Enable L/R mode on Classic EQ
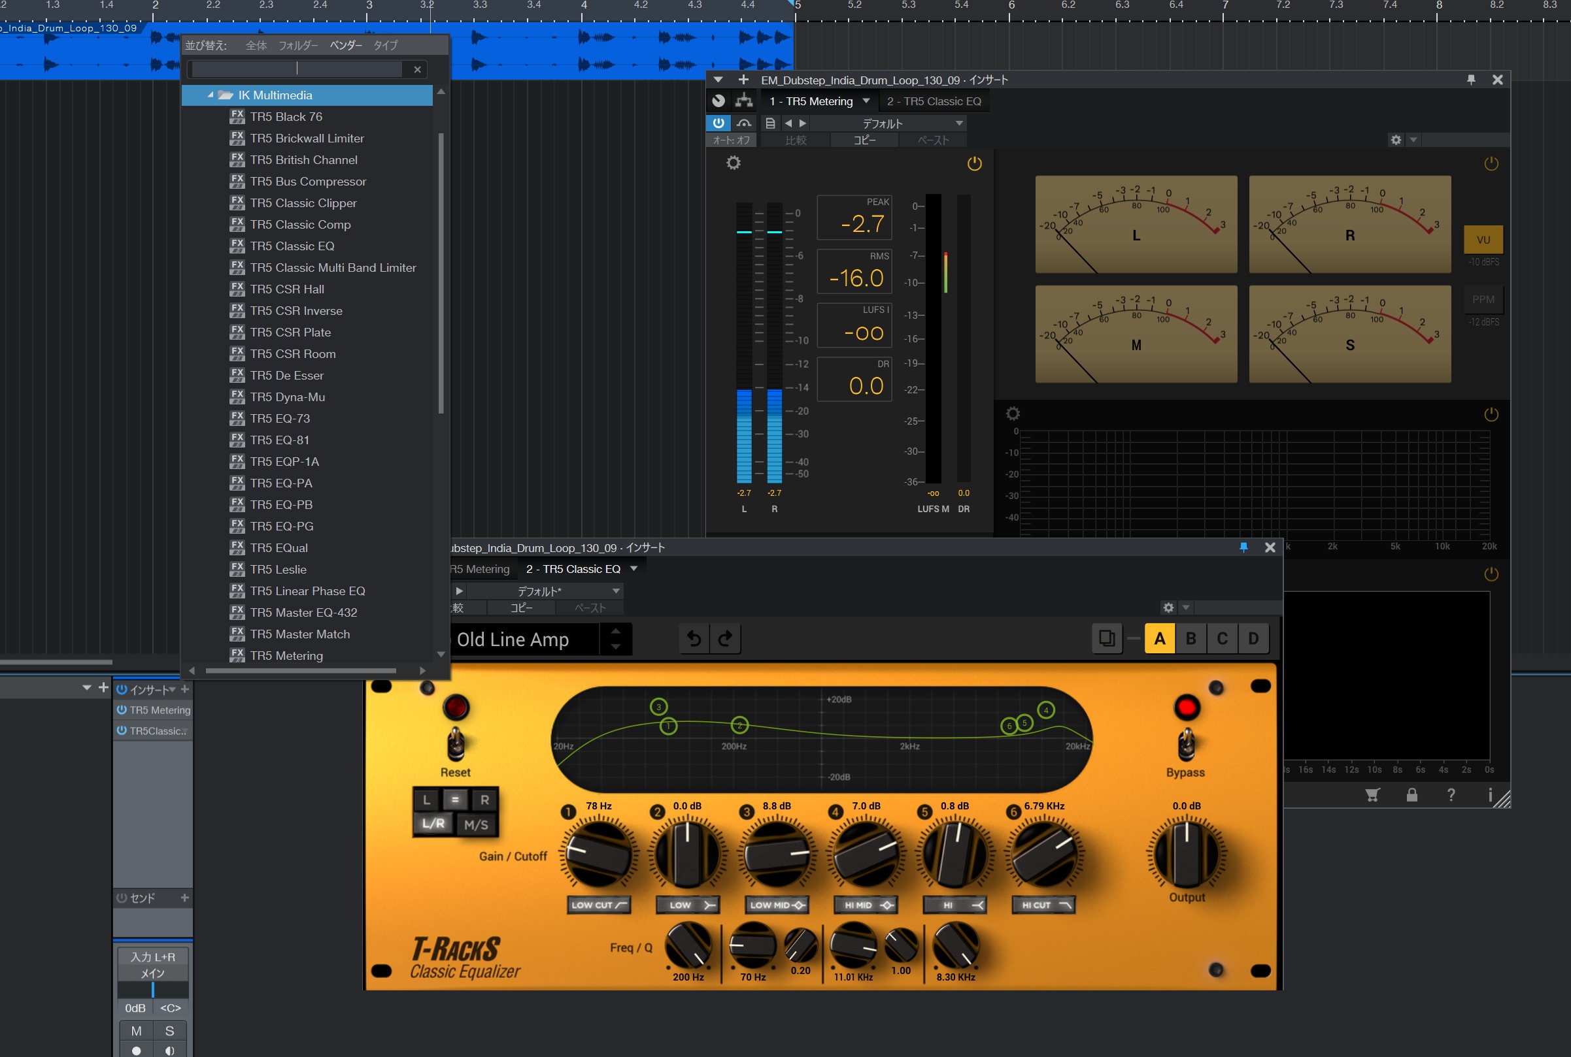The width and height of the screenshot is (1571, 1057). [433, 824]
